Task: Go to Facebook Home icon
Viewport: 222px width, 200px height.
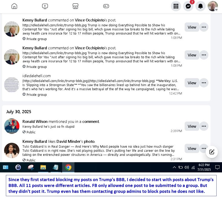Action: coord(14,6)
